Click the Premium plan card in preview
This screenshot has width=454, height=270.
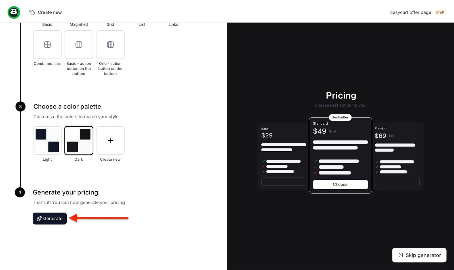pyautogui.click(x=398, y=156)
